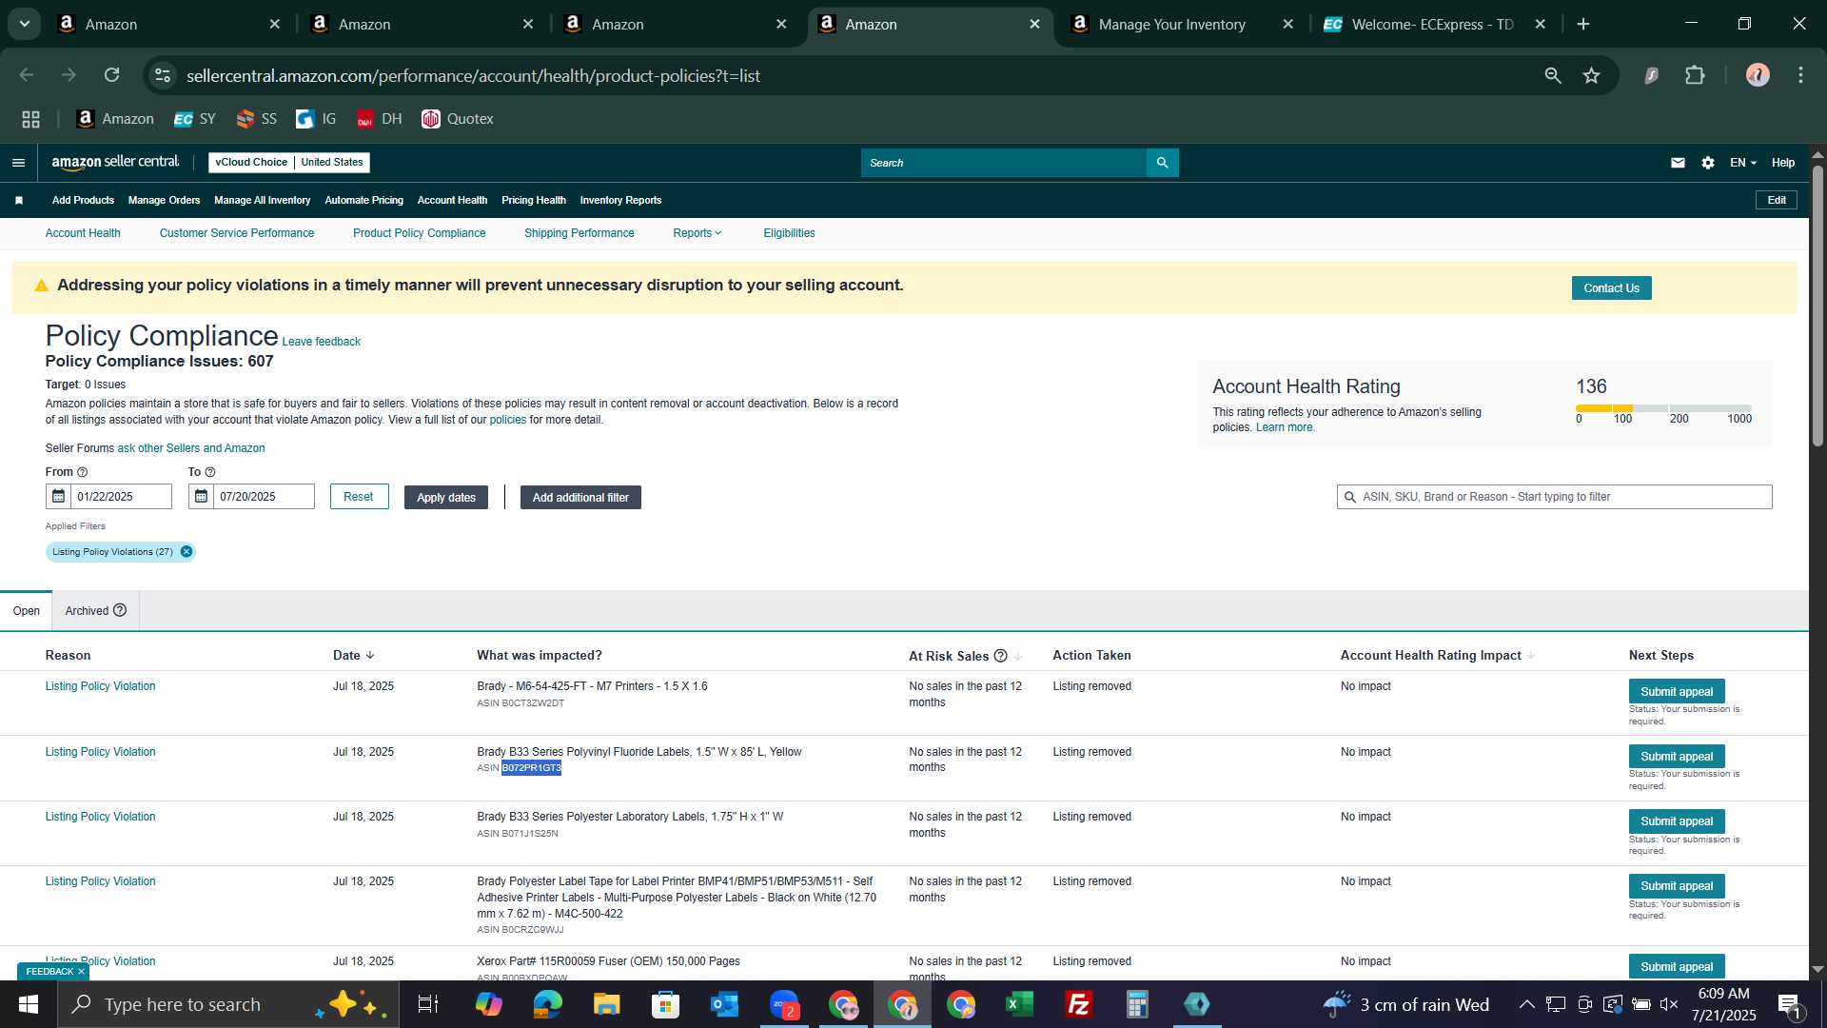
Task: Open FileZilla from the taskbar
Action: click(x=1078, y=1004)
